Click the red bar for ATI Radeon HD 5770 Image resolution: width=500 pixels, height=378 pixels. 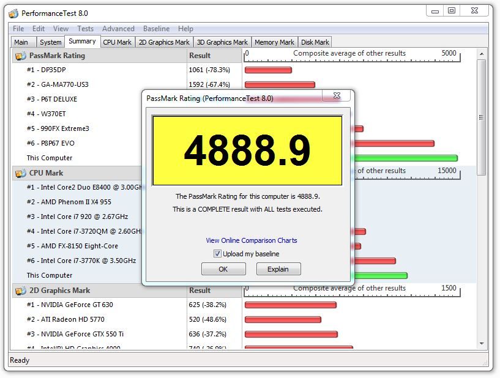(283, 320)
